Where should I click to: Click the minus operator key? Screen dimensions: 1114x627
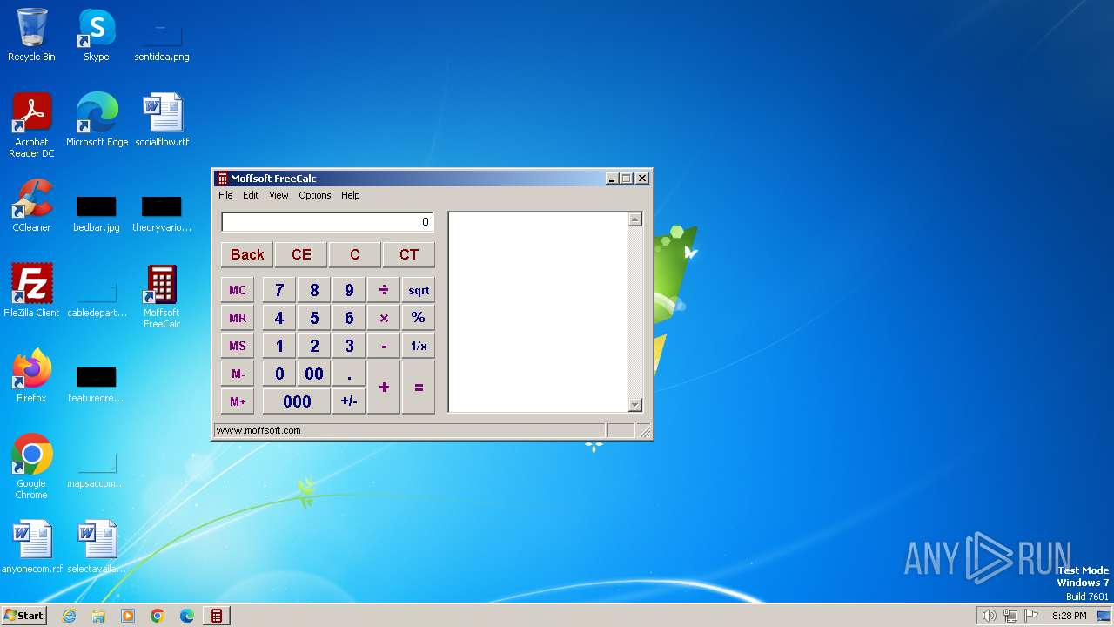pos(384,346)
